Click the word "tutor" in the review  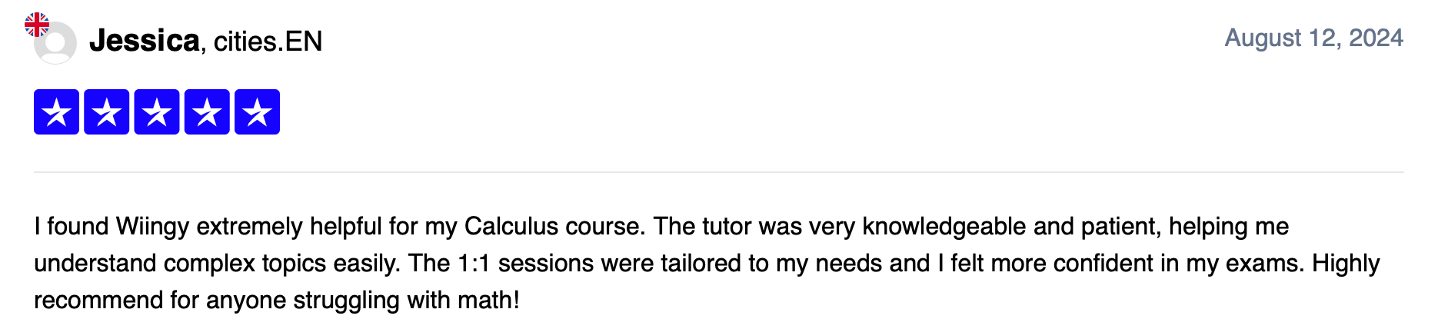726,227
